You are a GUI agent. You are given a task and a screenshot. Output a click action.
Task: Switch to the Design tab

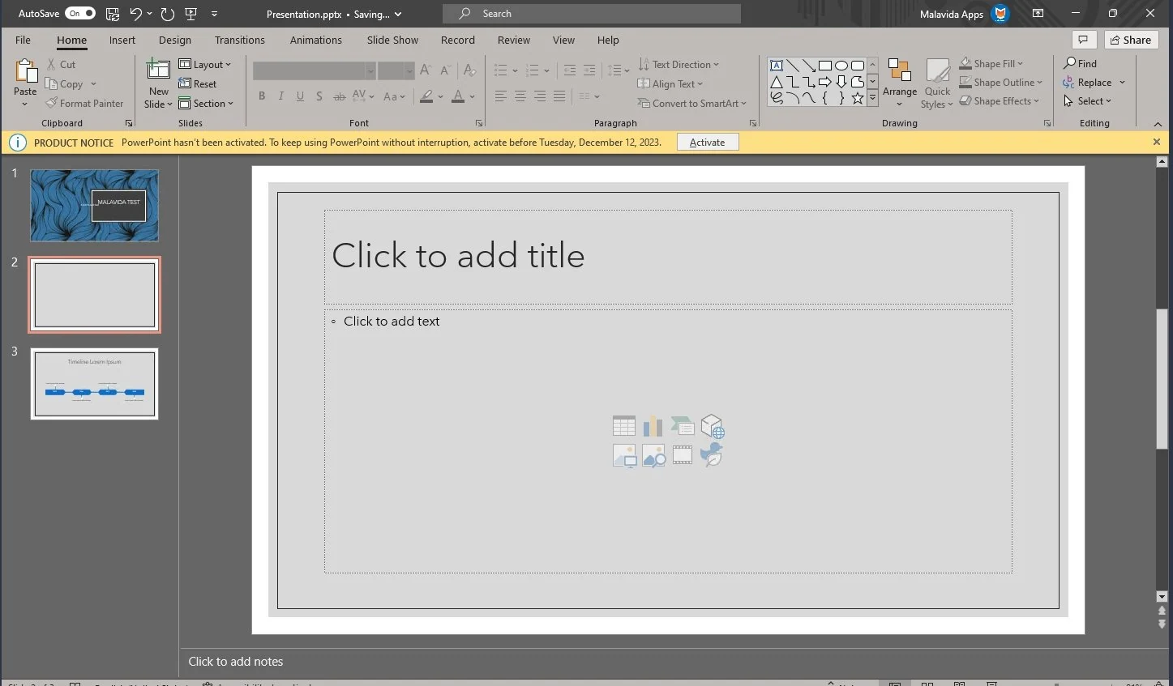175,40
